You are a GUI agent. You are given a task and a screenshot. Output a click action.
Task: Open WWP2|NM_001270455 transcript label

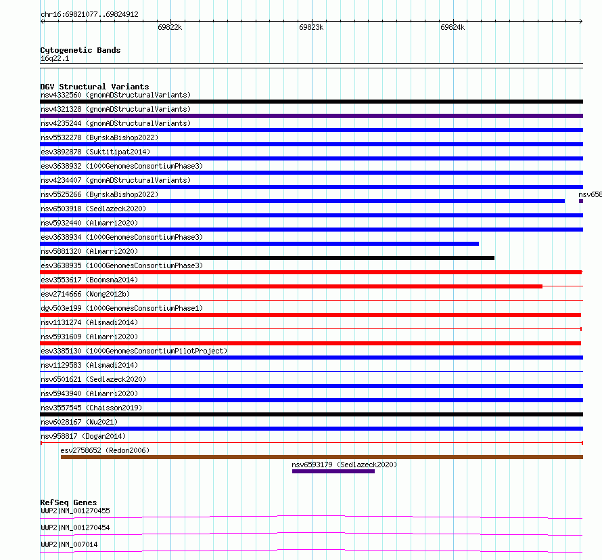pos(75,511)
